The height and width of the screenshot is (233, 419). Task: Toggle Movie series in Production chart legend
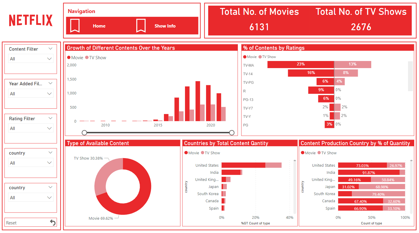[308, 153]
